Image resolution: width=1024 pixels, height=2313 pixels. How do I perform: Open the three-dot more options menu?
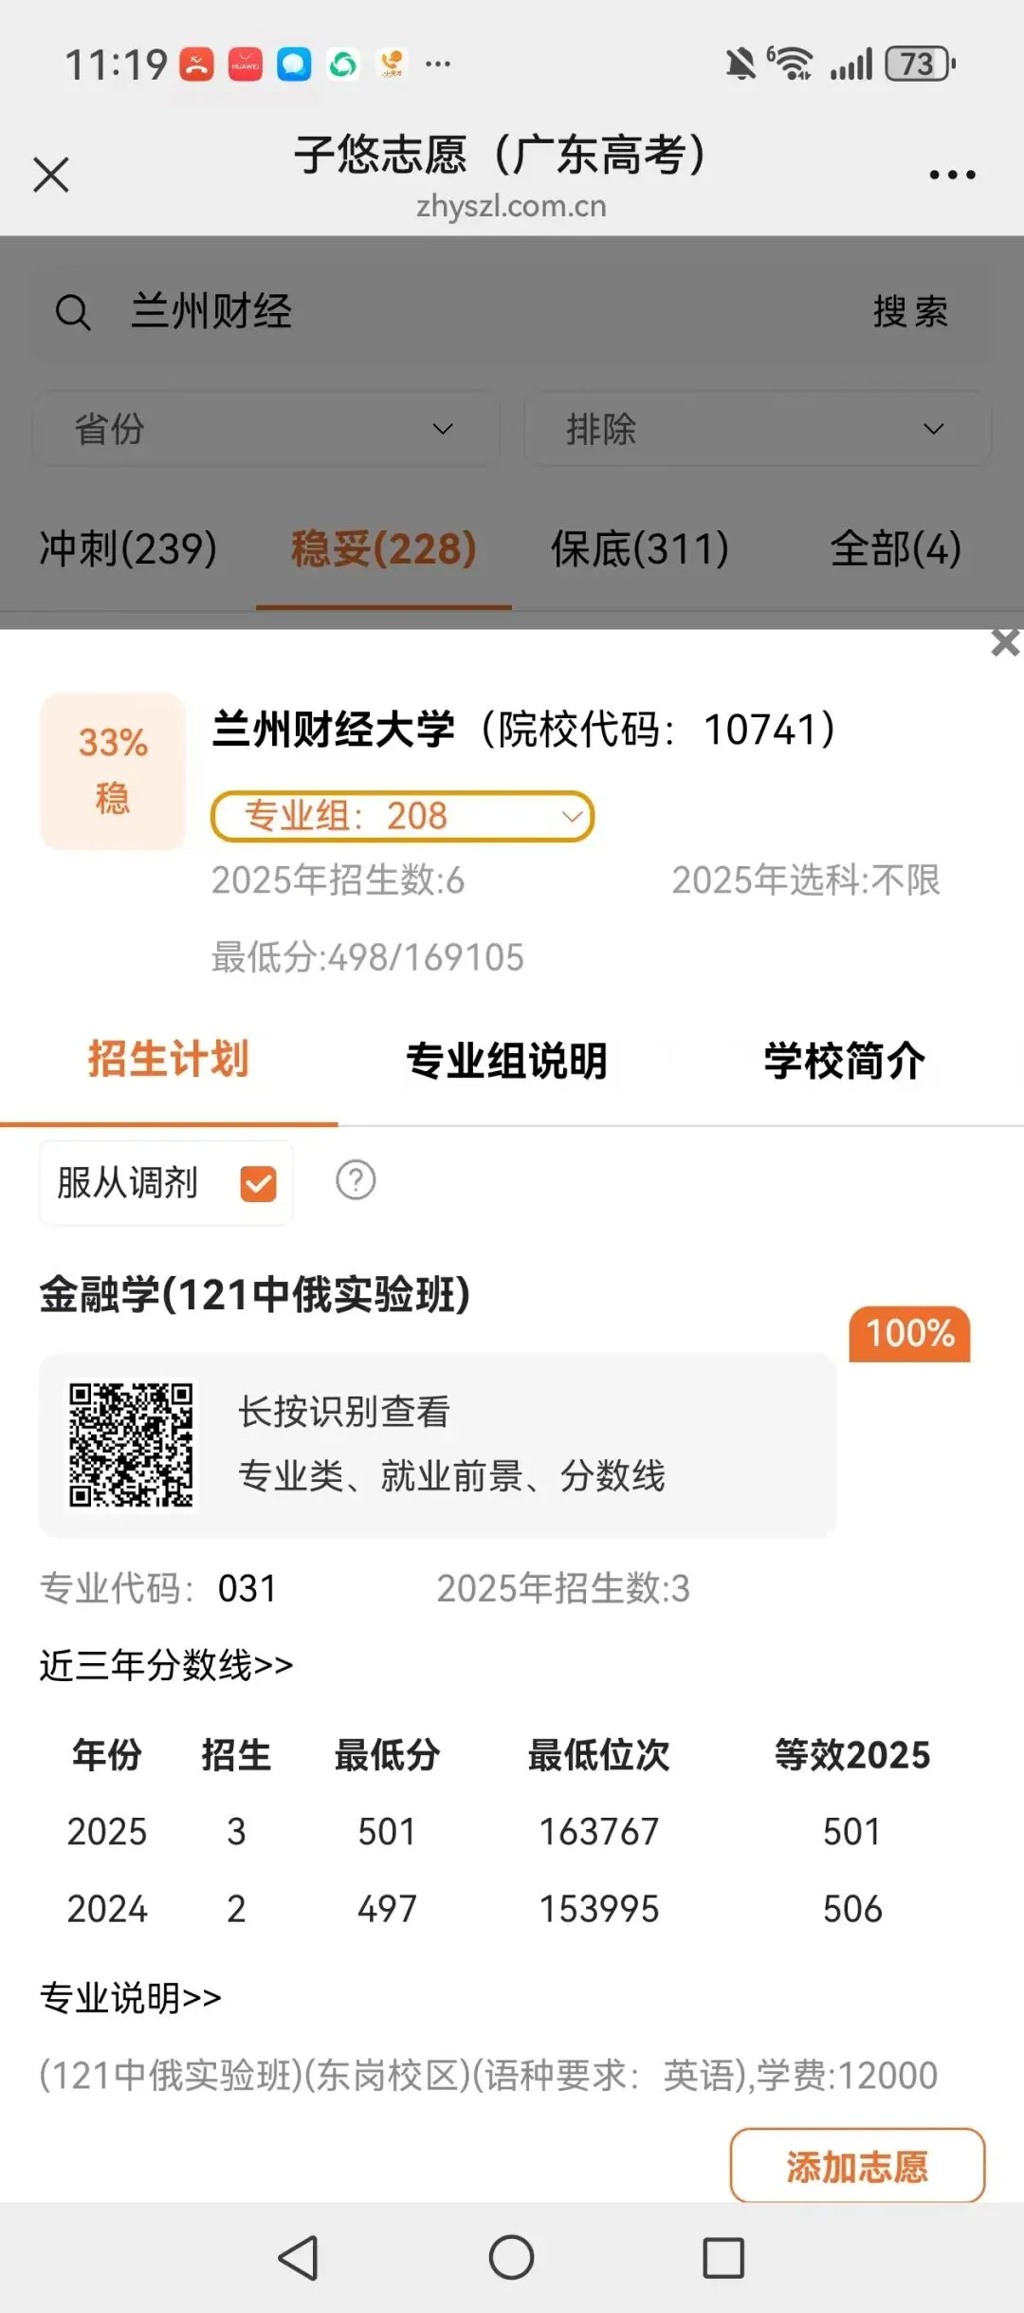(x=952, y=175)
